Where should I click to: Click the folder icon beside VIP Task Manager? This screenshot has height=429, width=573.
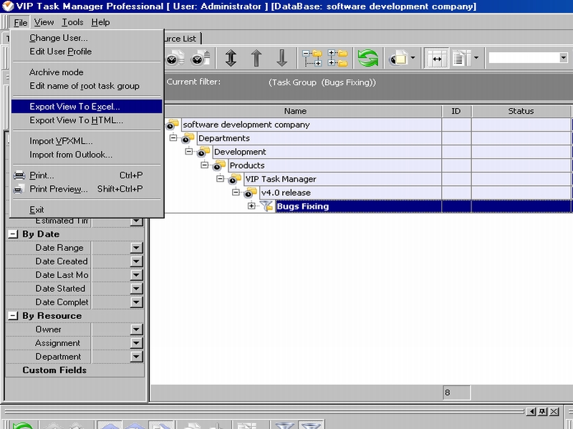(x=235, y=179)
